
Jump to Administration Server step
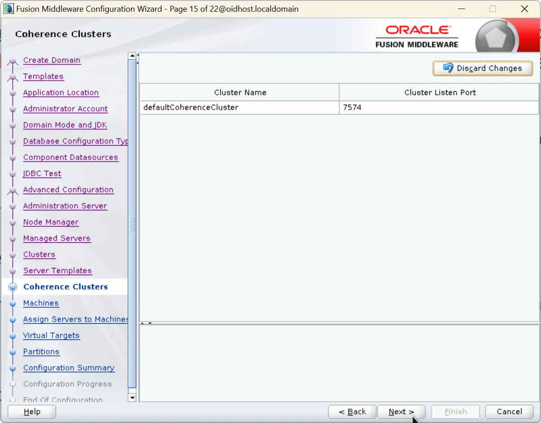tap(65, 206)
